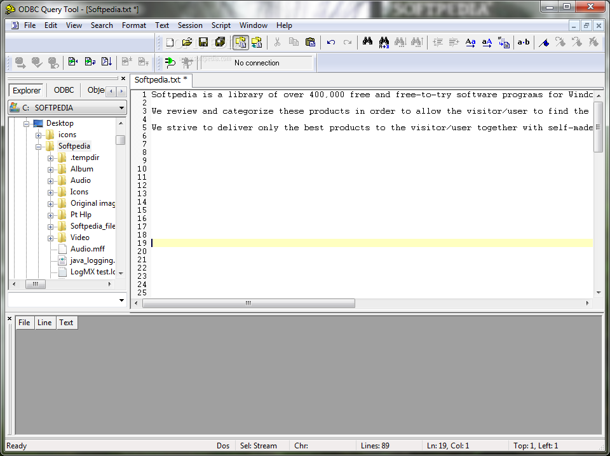The height and width of the screenshot is (456, 610).
Task: Click 'Sel: Stream' in the status bar
Action: pyautogui.click(x=259, y=446)
